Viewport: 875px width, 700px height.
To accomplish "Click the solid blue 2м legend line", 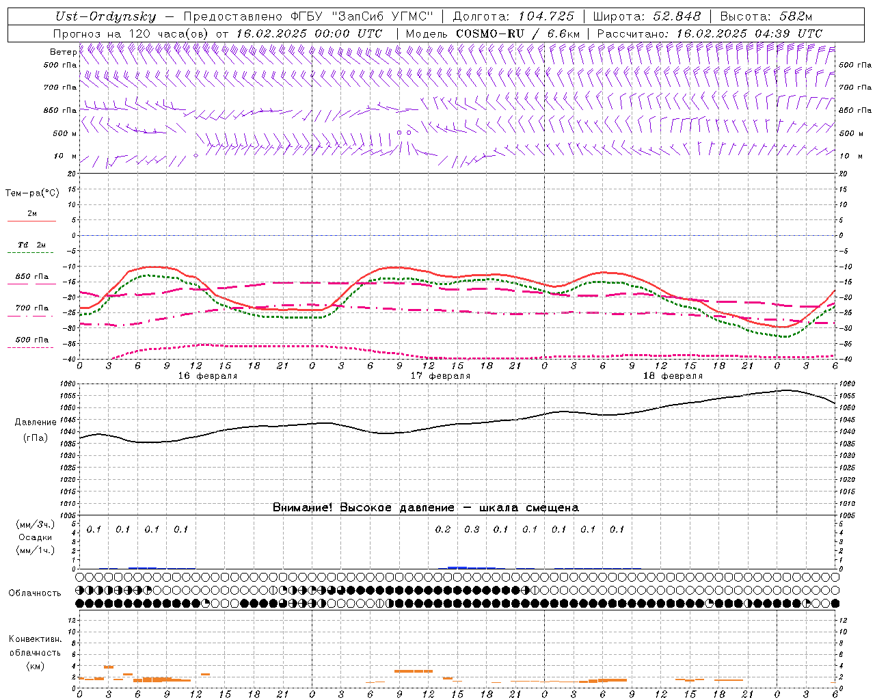I will click(31, 221).
